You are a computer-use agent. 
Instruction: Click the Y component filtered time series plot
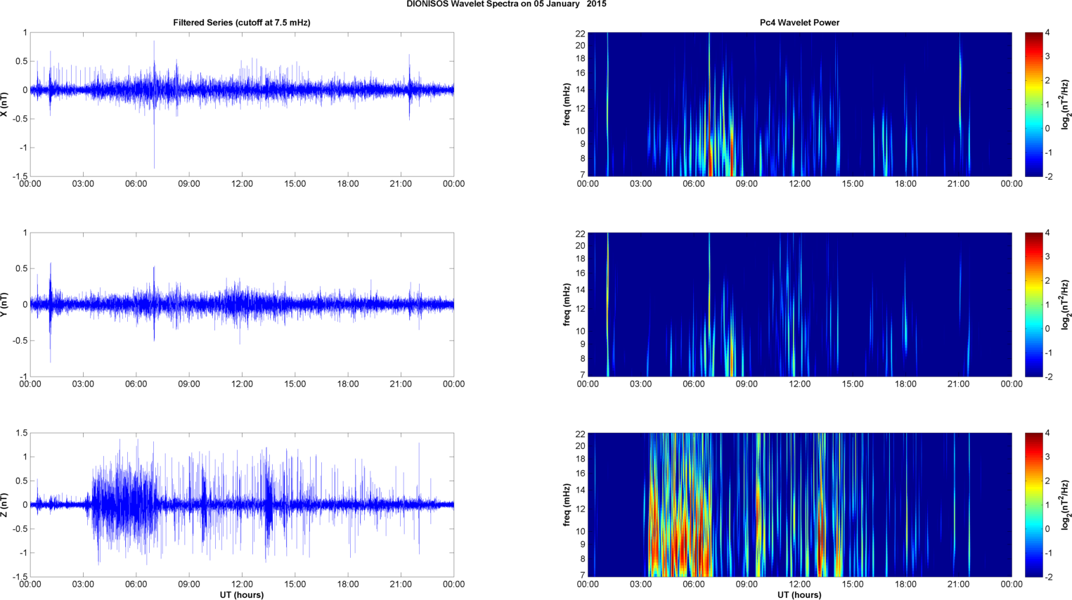coord(242,305)
